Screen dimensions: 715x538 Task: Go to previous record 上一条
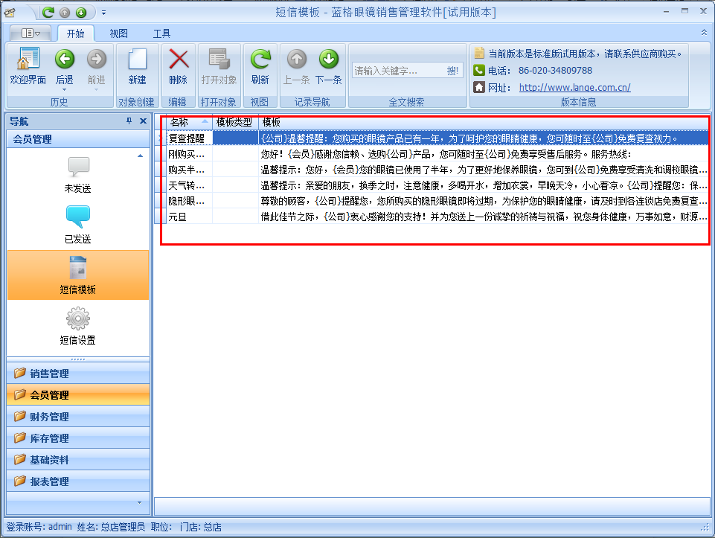click(296, 66)
